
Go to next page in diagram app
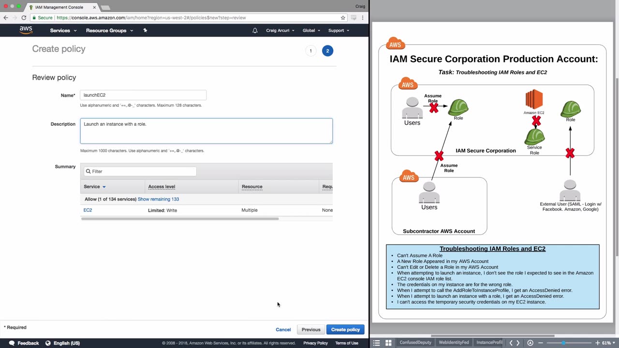coord(518,343)
